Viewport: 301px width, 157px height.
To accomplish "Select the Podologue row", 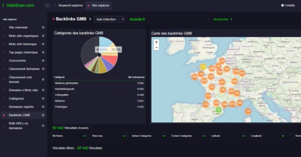I will click(x=99, y=107).
